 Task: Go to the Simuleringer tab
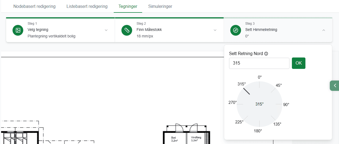pos(160,6)
